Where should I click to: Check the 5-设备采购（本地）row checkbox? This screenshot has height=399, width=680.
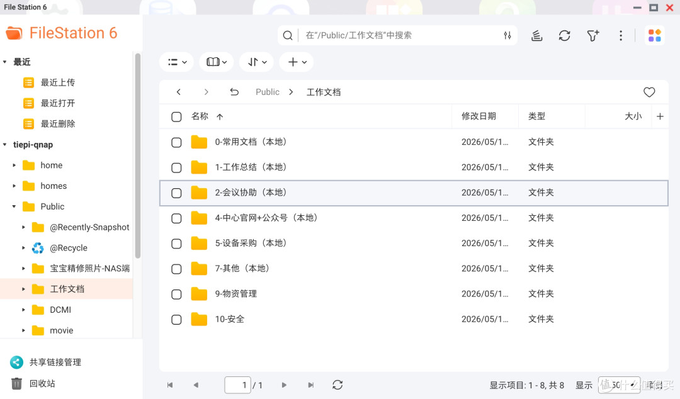[176, 244]
